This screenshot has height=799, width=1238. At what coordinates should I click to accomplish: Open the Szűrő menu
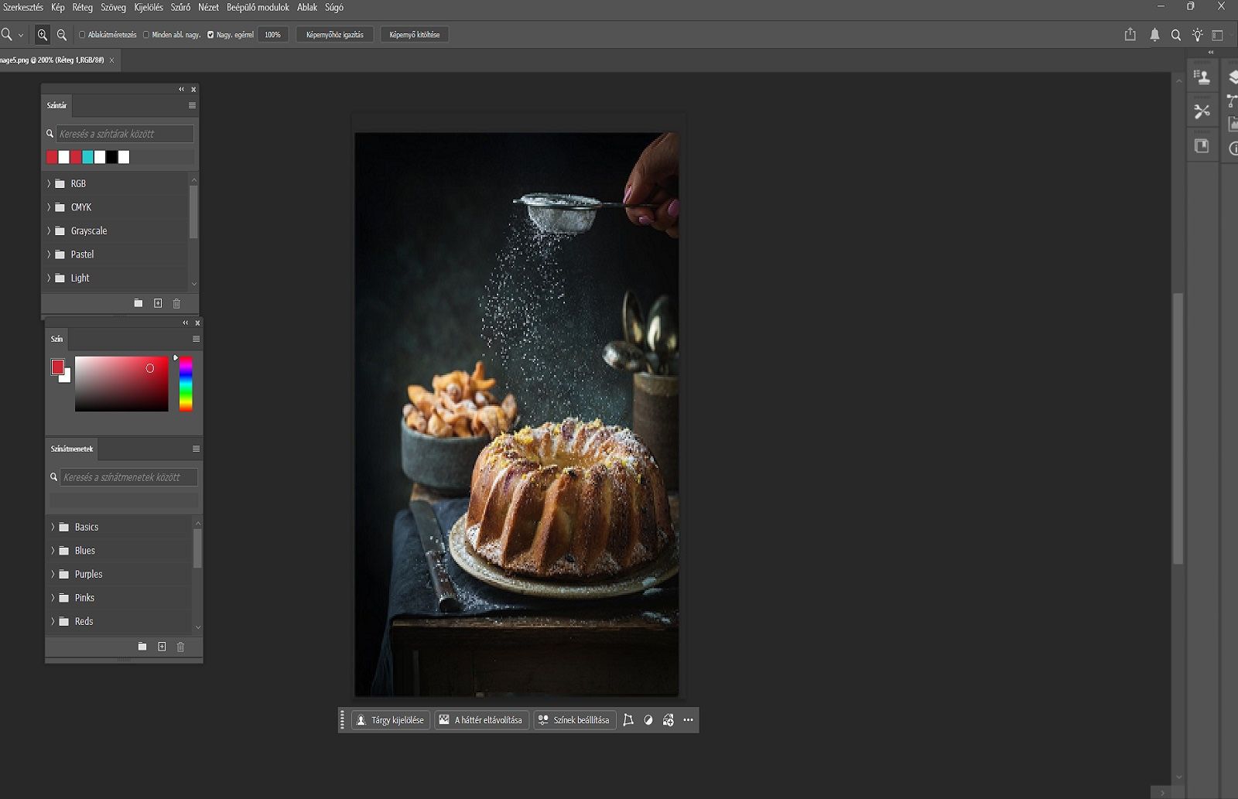point(180,8)
